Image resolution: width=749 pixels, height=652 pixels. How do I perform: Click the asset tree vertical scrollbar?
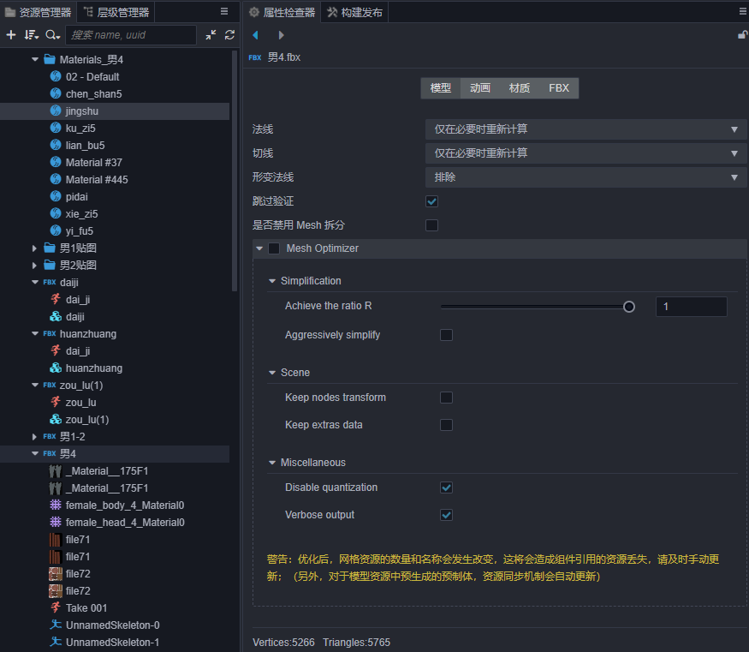pos(234,171)
